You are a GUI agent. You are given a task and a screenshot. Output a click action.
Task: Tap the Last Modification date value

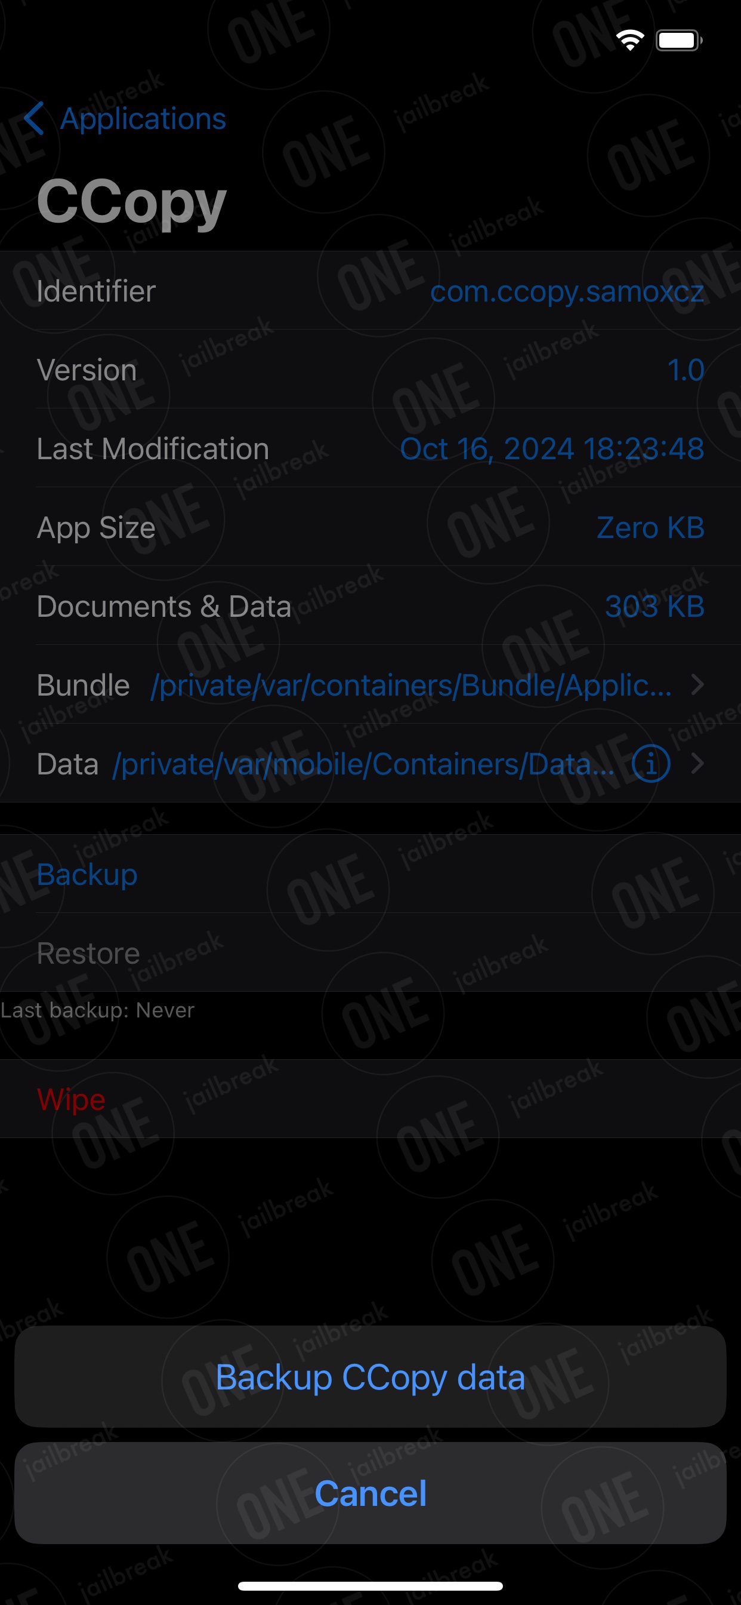coord(552,448)
